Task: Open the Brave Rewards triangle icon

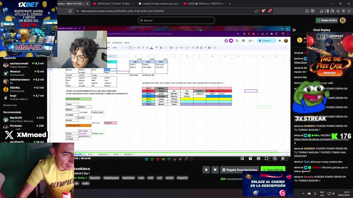Action: (x=270, y=11)
